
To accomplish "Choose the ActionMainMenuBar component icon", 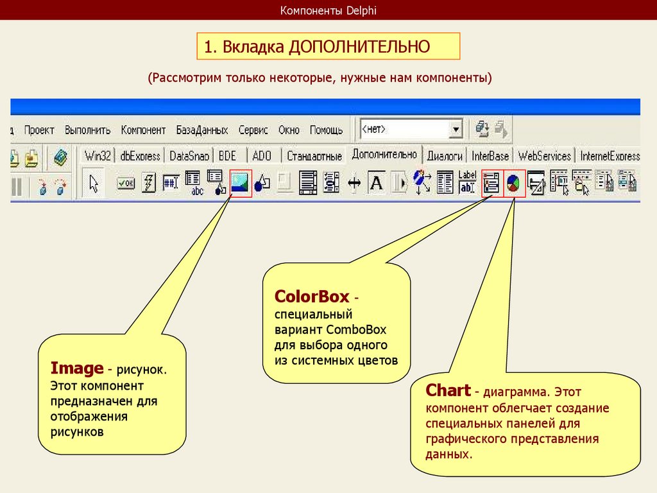I will tap(559, 183).
